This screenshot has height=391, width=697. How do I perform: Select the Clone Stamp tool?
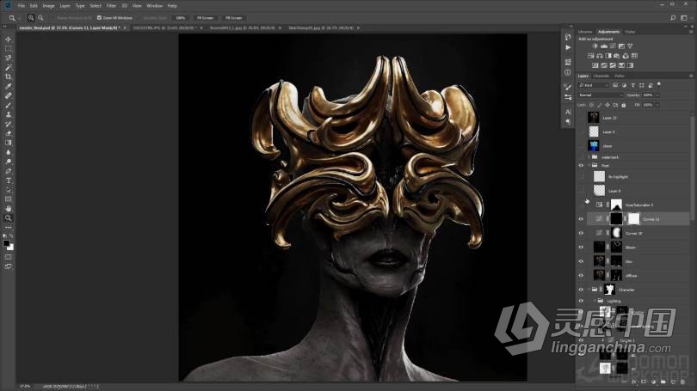[8, 114]
